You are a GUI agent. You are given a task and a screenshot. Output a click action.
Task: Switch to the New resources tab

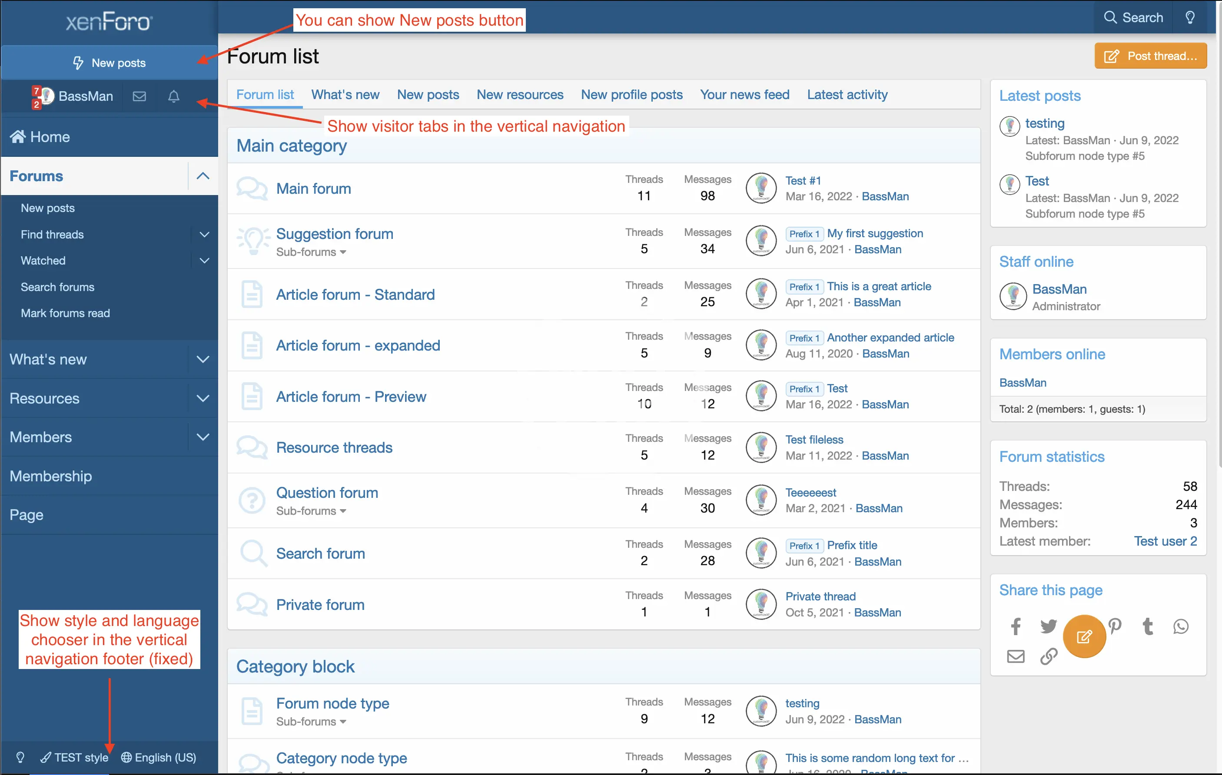coord(520,95)
